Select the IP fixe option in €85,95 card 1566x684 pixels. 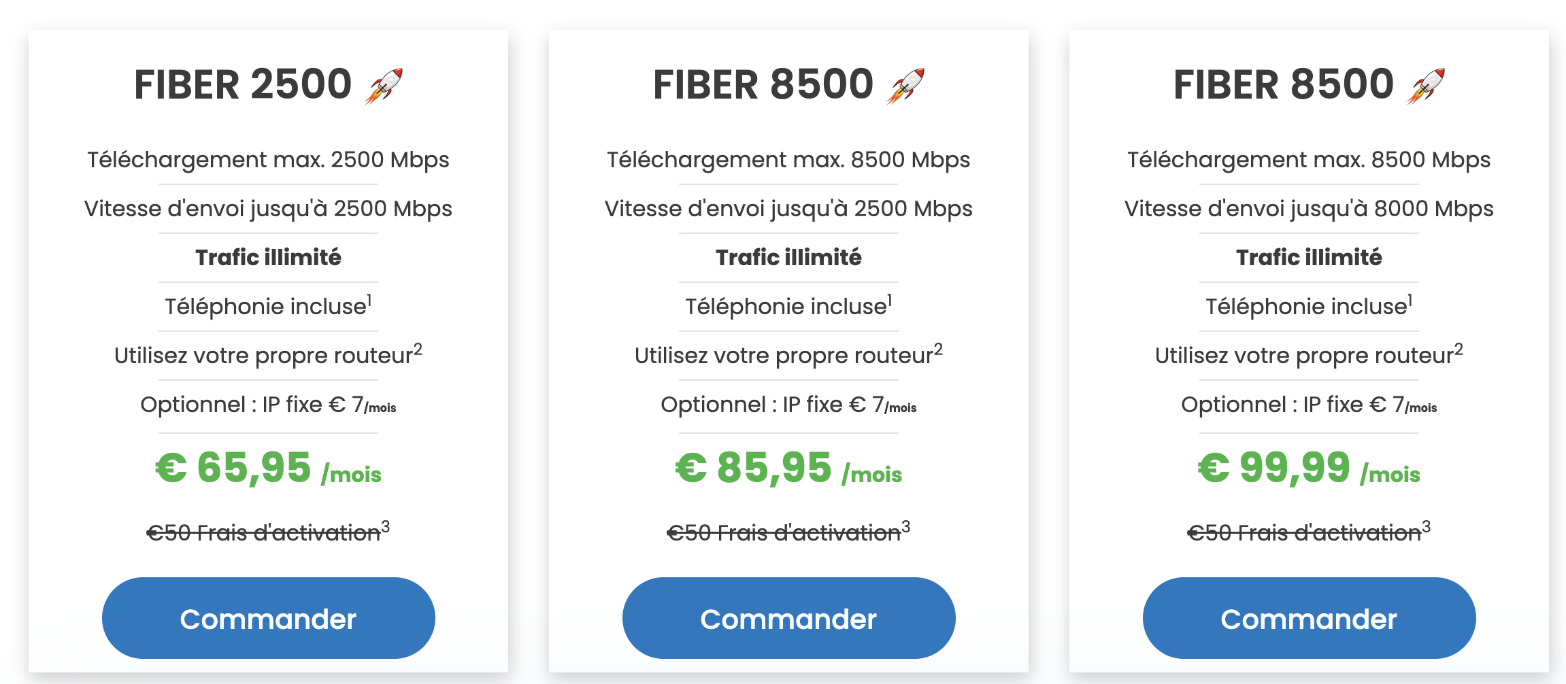pos(788,405)
